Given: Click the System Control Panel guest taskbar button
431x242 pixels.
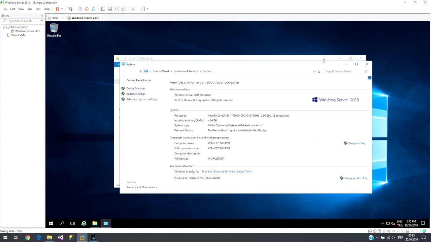Looking at the screenshot, I should pos(106,223).
